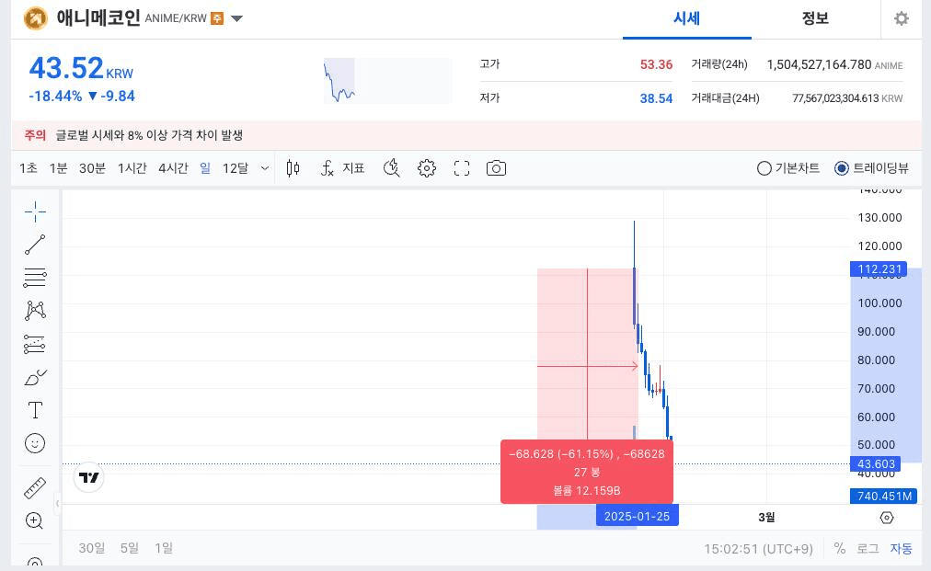Select the 12달 timeframe
931x571 pixels.
point(236,168)
